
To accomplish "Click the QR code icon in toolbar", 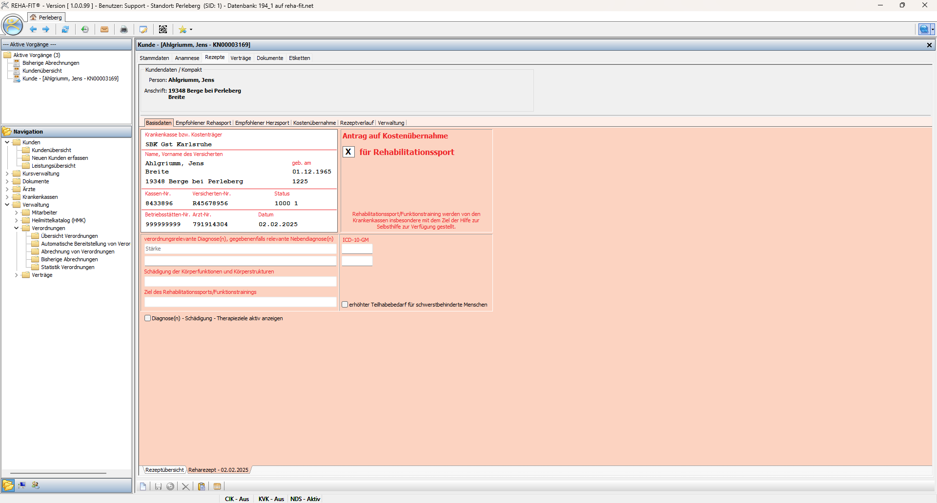I will pos(163,29).
